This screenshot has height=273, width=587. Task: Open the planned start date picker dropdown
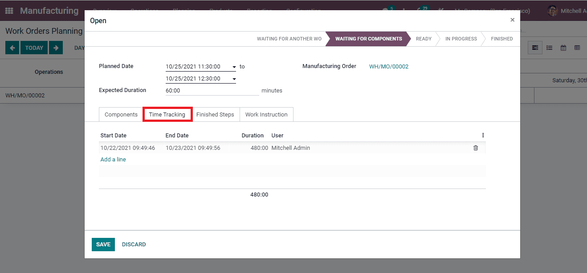point(234,67)
